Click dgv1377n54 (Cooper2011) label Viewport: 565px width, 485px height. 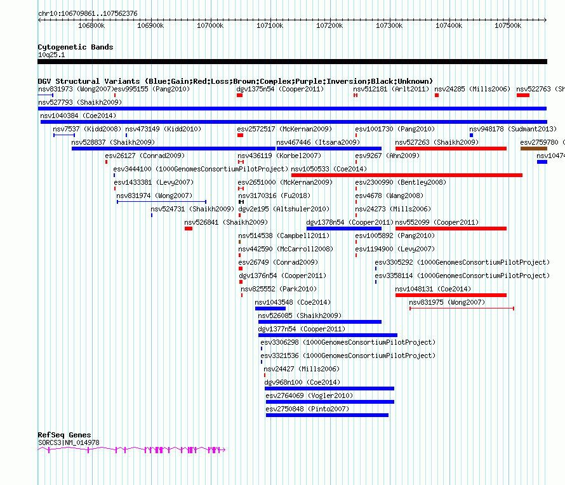pos(302,329)
